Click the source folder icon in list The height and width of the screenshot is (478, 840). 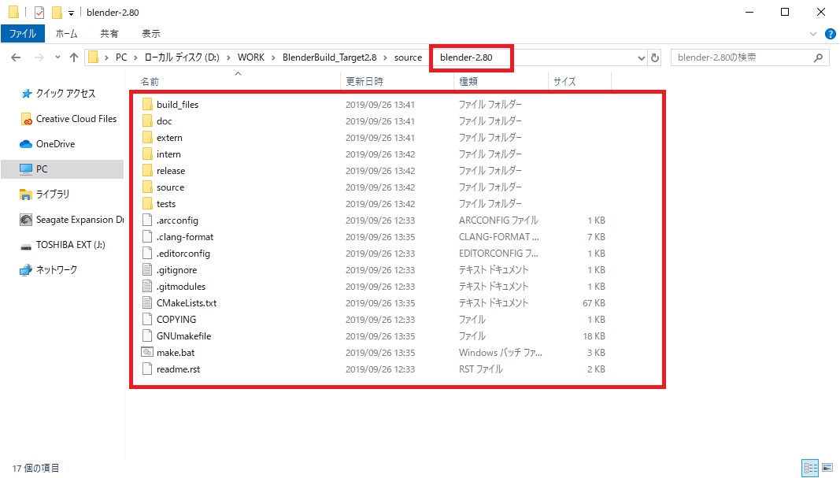coord(147,187)
